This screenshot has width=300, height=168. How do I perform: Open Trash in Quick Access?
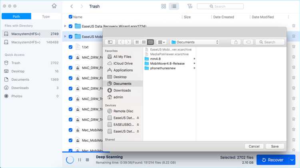[31, 63]
